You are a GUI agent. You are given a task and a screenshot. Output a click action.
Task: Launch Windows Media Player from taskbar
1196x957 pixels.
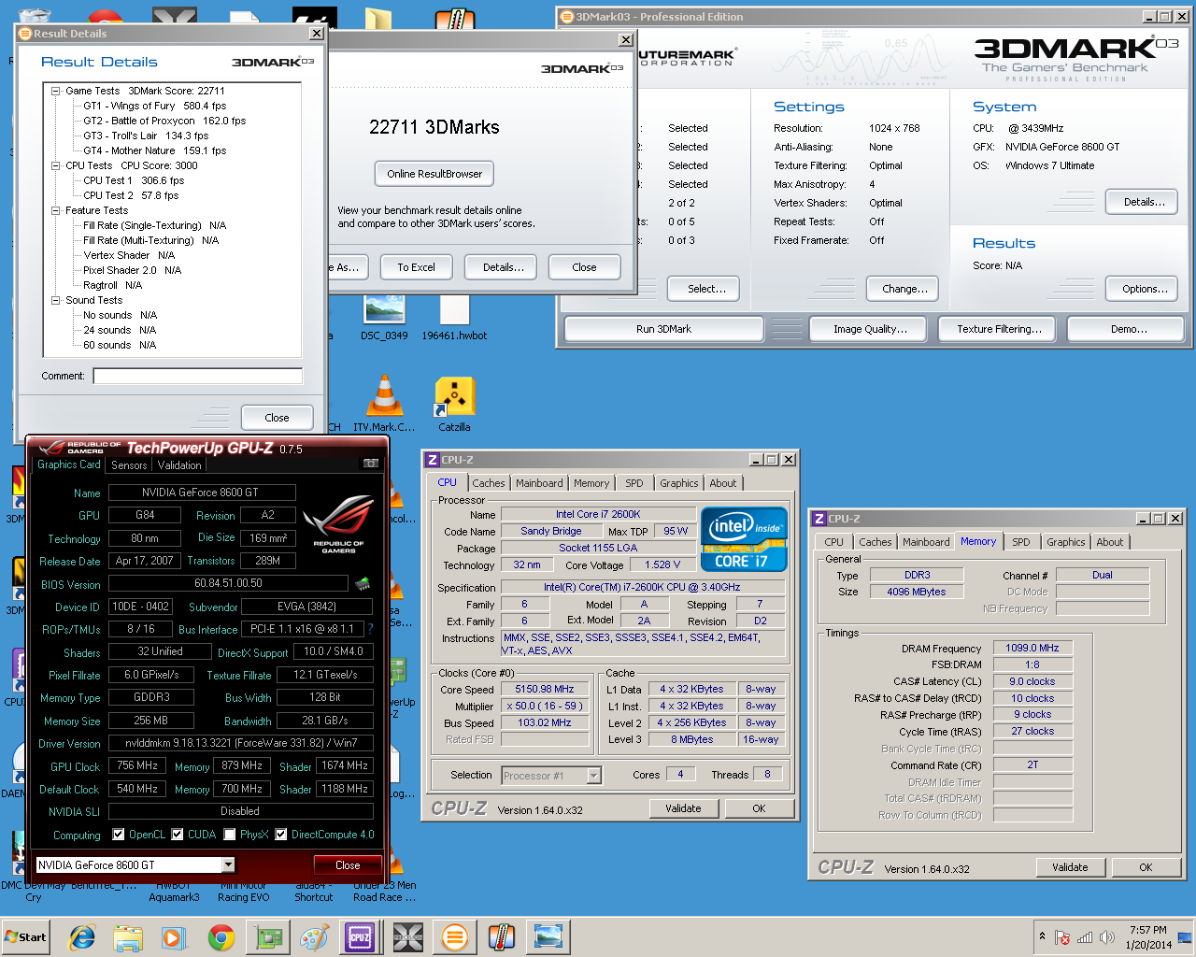[x=174, y=936]
